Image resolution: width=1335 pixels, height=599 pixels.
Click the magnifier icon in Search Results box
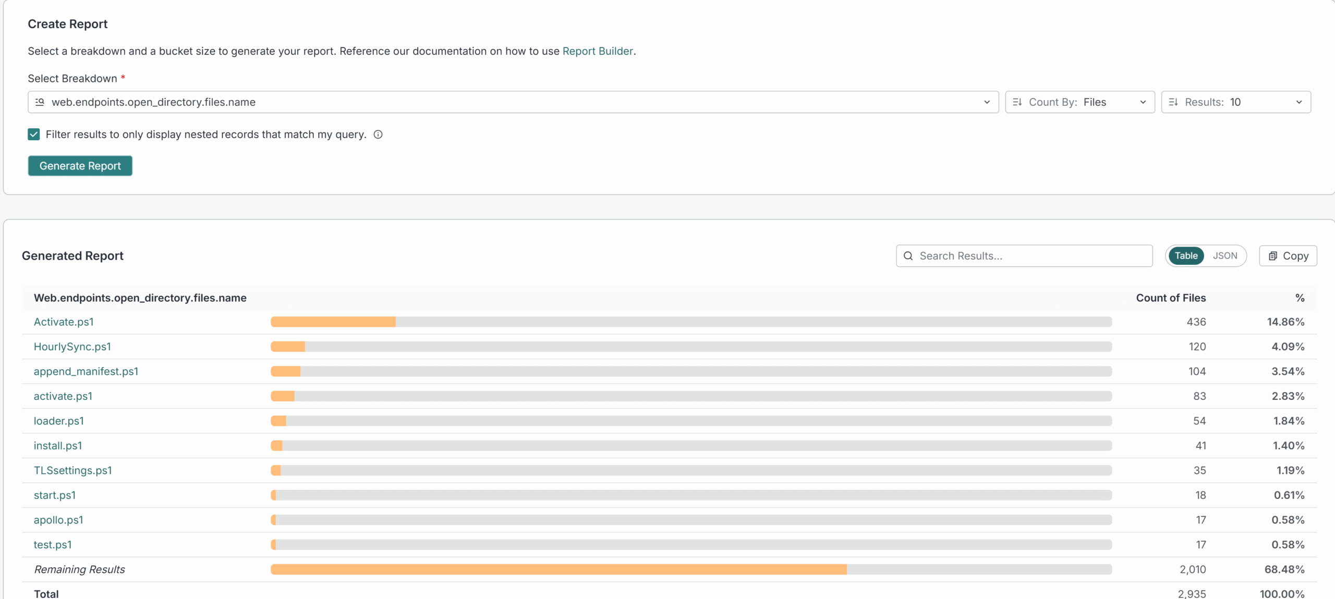908,256
